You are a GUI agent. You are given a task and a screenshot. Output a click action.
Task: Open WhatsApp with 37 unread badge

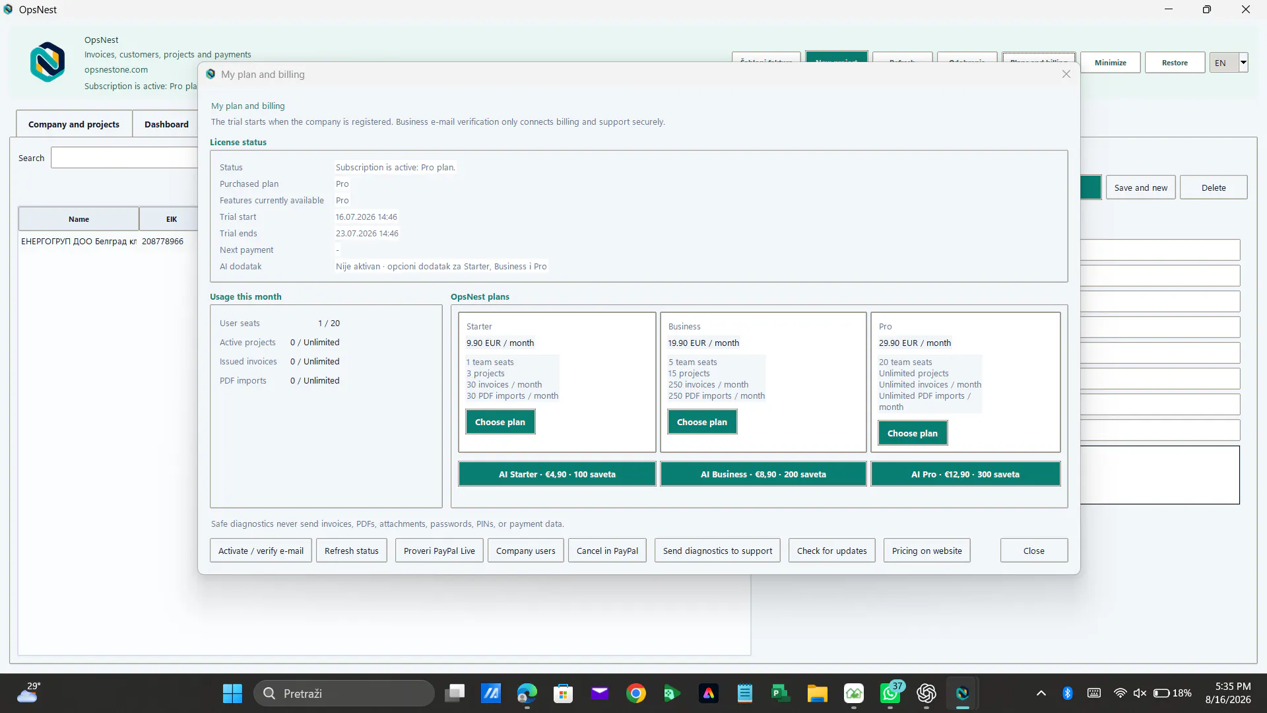click(890, 693)
